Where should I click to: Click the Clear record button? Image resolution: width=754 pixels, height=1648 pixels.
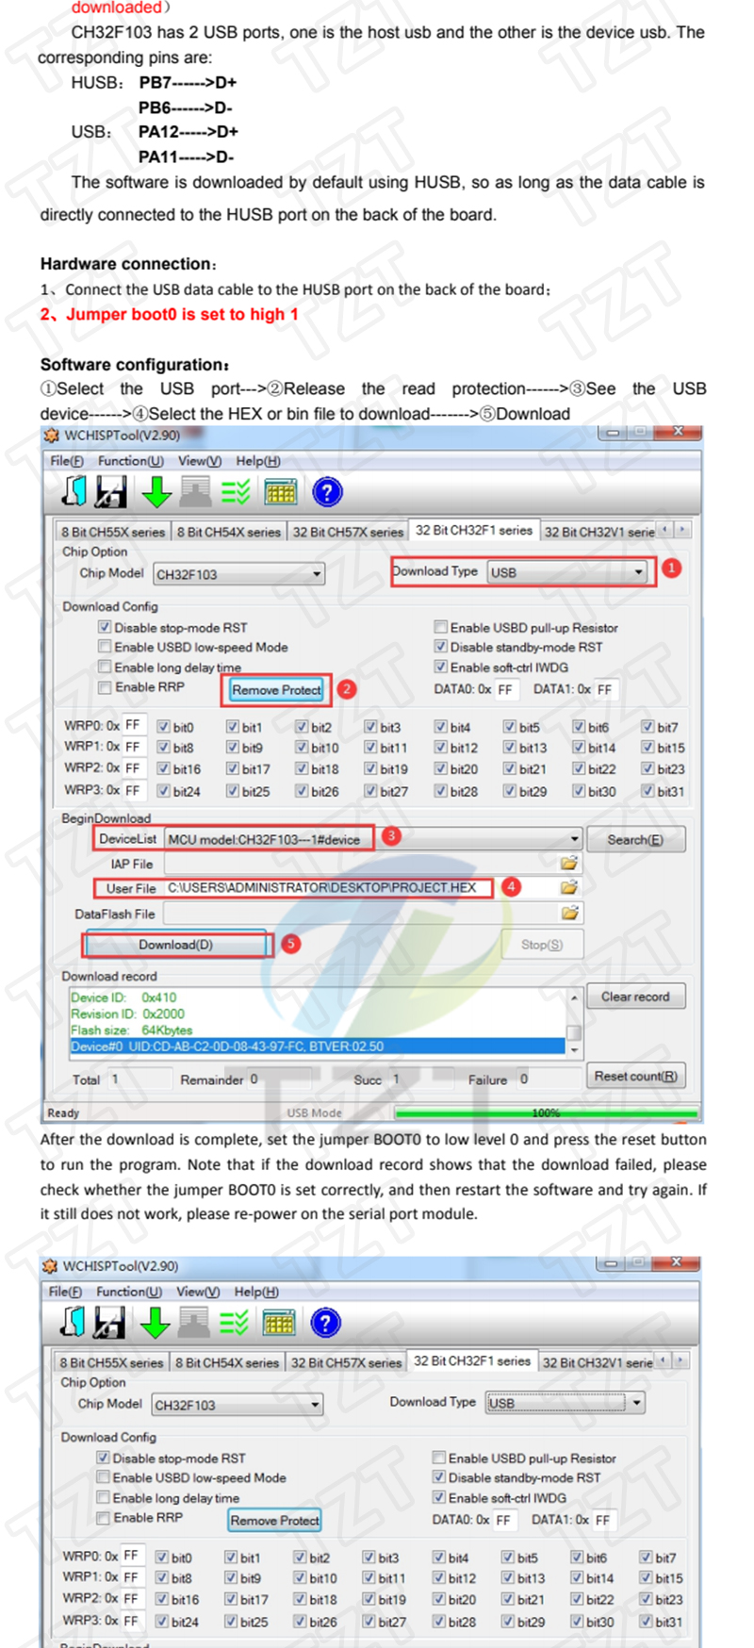(x=635, y=997)
